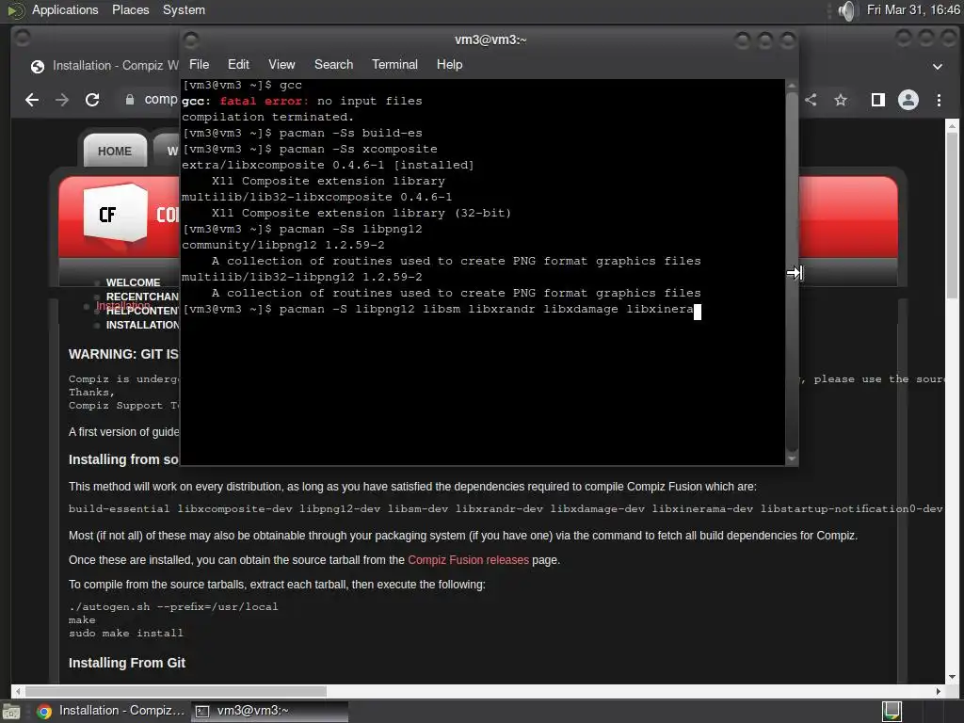The width and height of the screenshot is (964, 723).
Task: Open the System menu in top panel
Action: 184,9
